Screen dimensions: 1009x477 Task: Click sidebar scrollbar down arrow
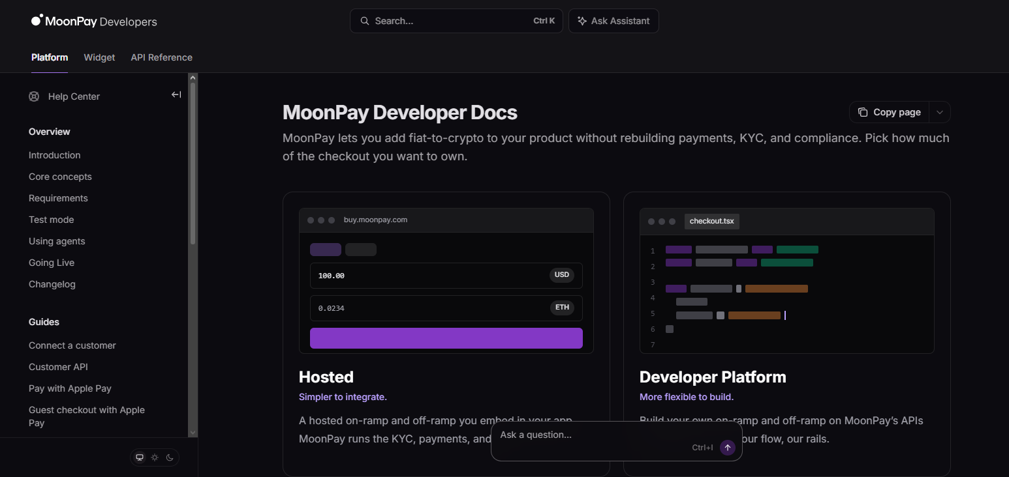[x=193, y=432]
